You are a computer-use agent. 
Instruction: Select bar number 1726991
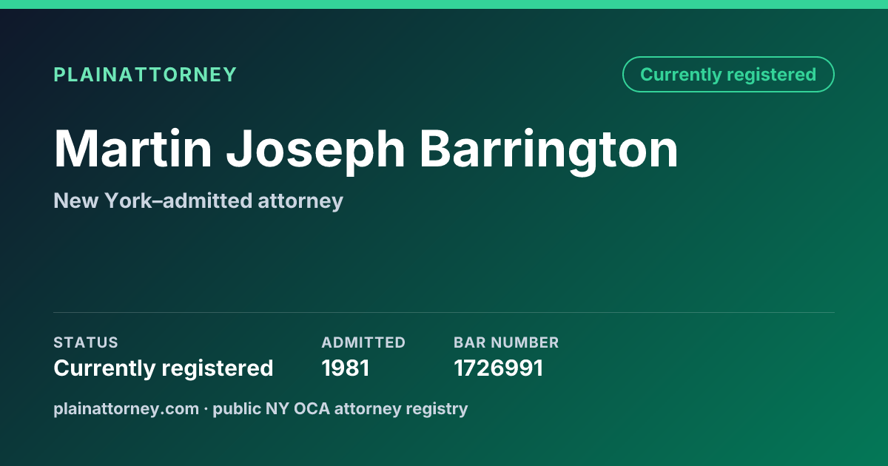(499, 368)
